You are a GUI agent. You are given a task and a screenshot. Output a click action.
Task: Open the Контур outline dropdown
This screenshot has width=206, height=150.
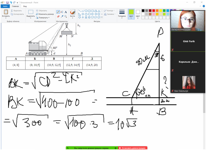(x=109, y=11)
